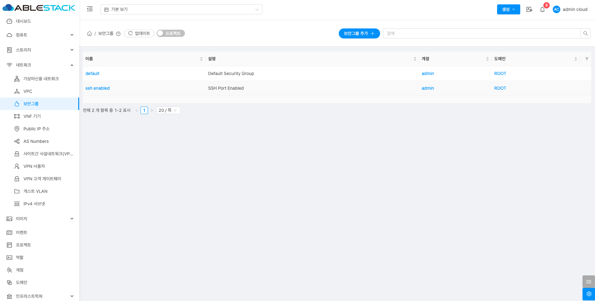Open the 이벤트 menu item
595x301 pixels.
click(x=39, y=233)
